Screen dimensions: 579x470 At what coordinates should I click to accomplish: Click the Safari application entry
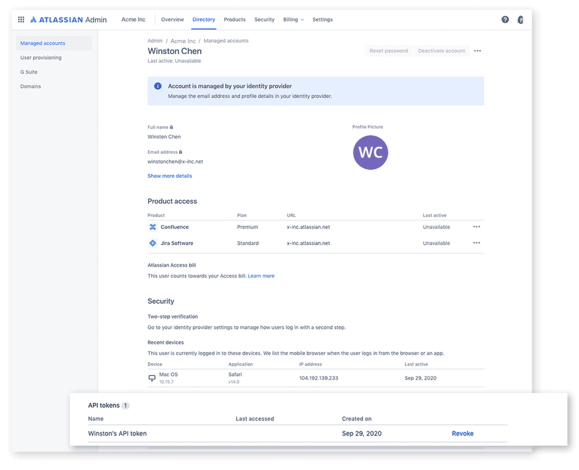point(235,374)
